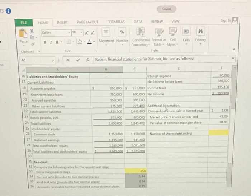This screenshot has width=251, height=196.
Task: Select yellow Gross margin 40% cell
Action: [136, 171]
